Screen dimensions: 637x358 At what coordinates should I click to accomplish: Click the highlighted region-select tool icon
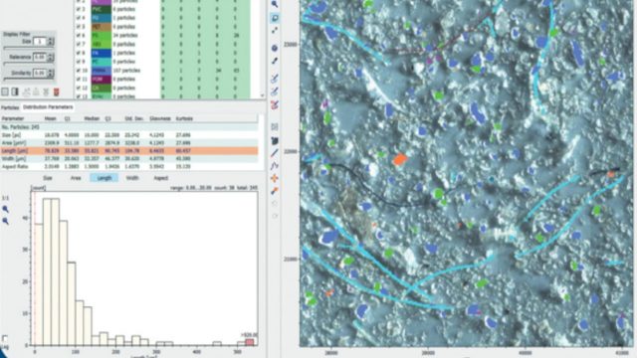[275, 18]
